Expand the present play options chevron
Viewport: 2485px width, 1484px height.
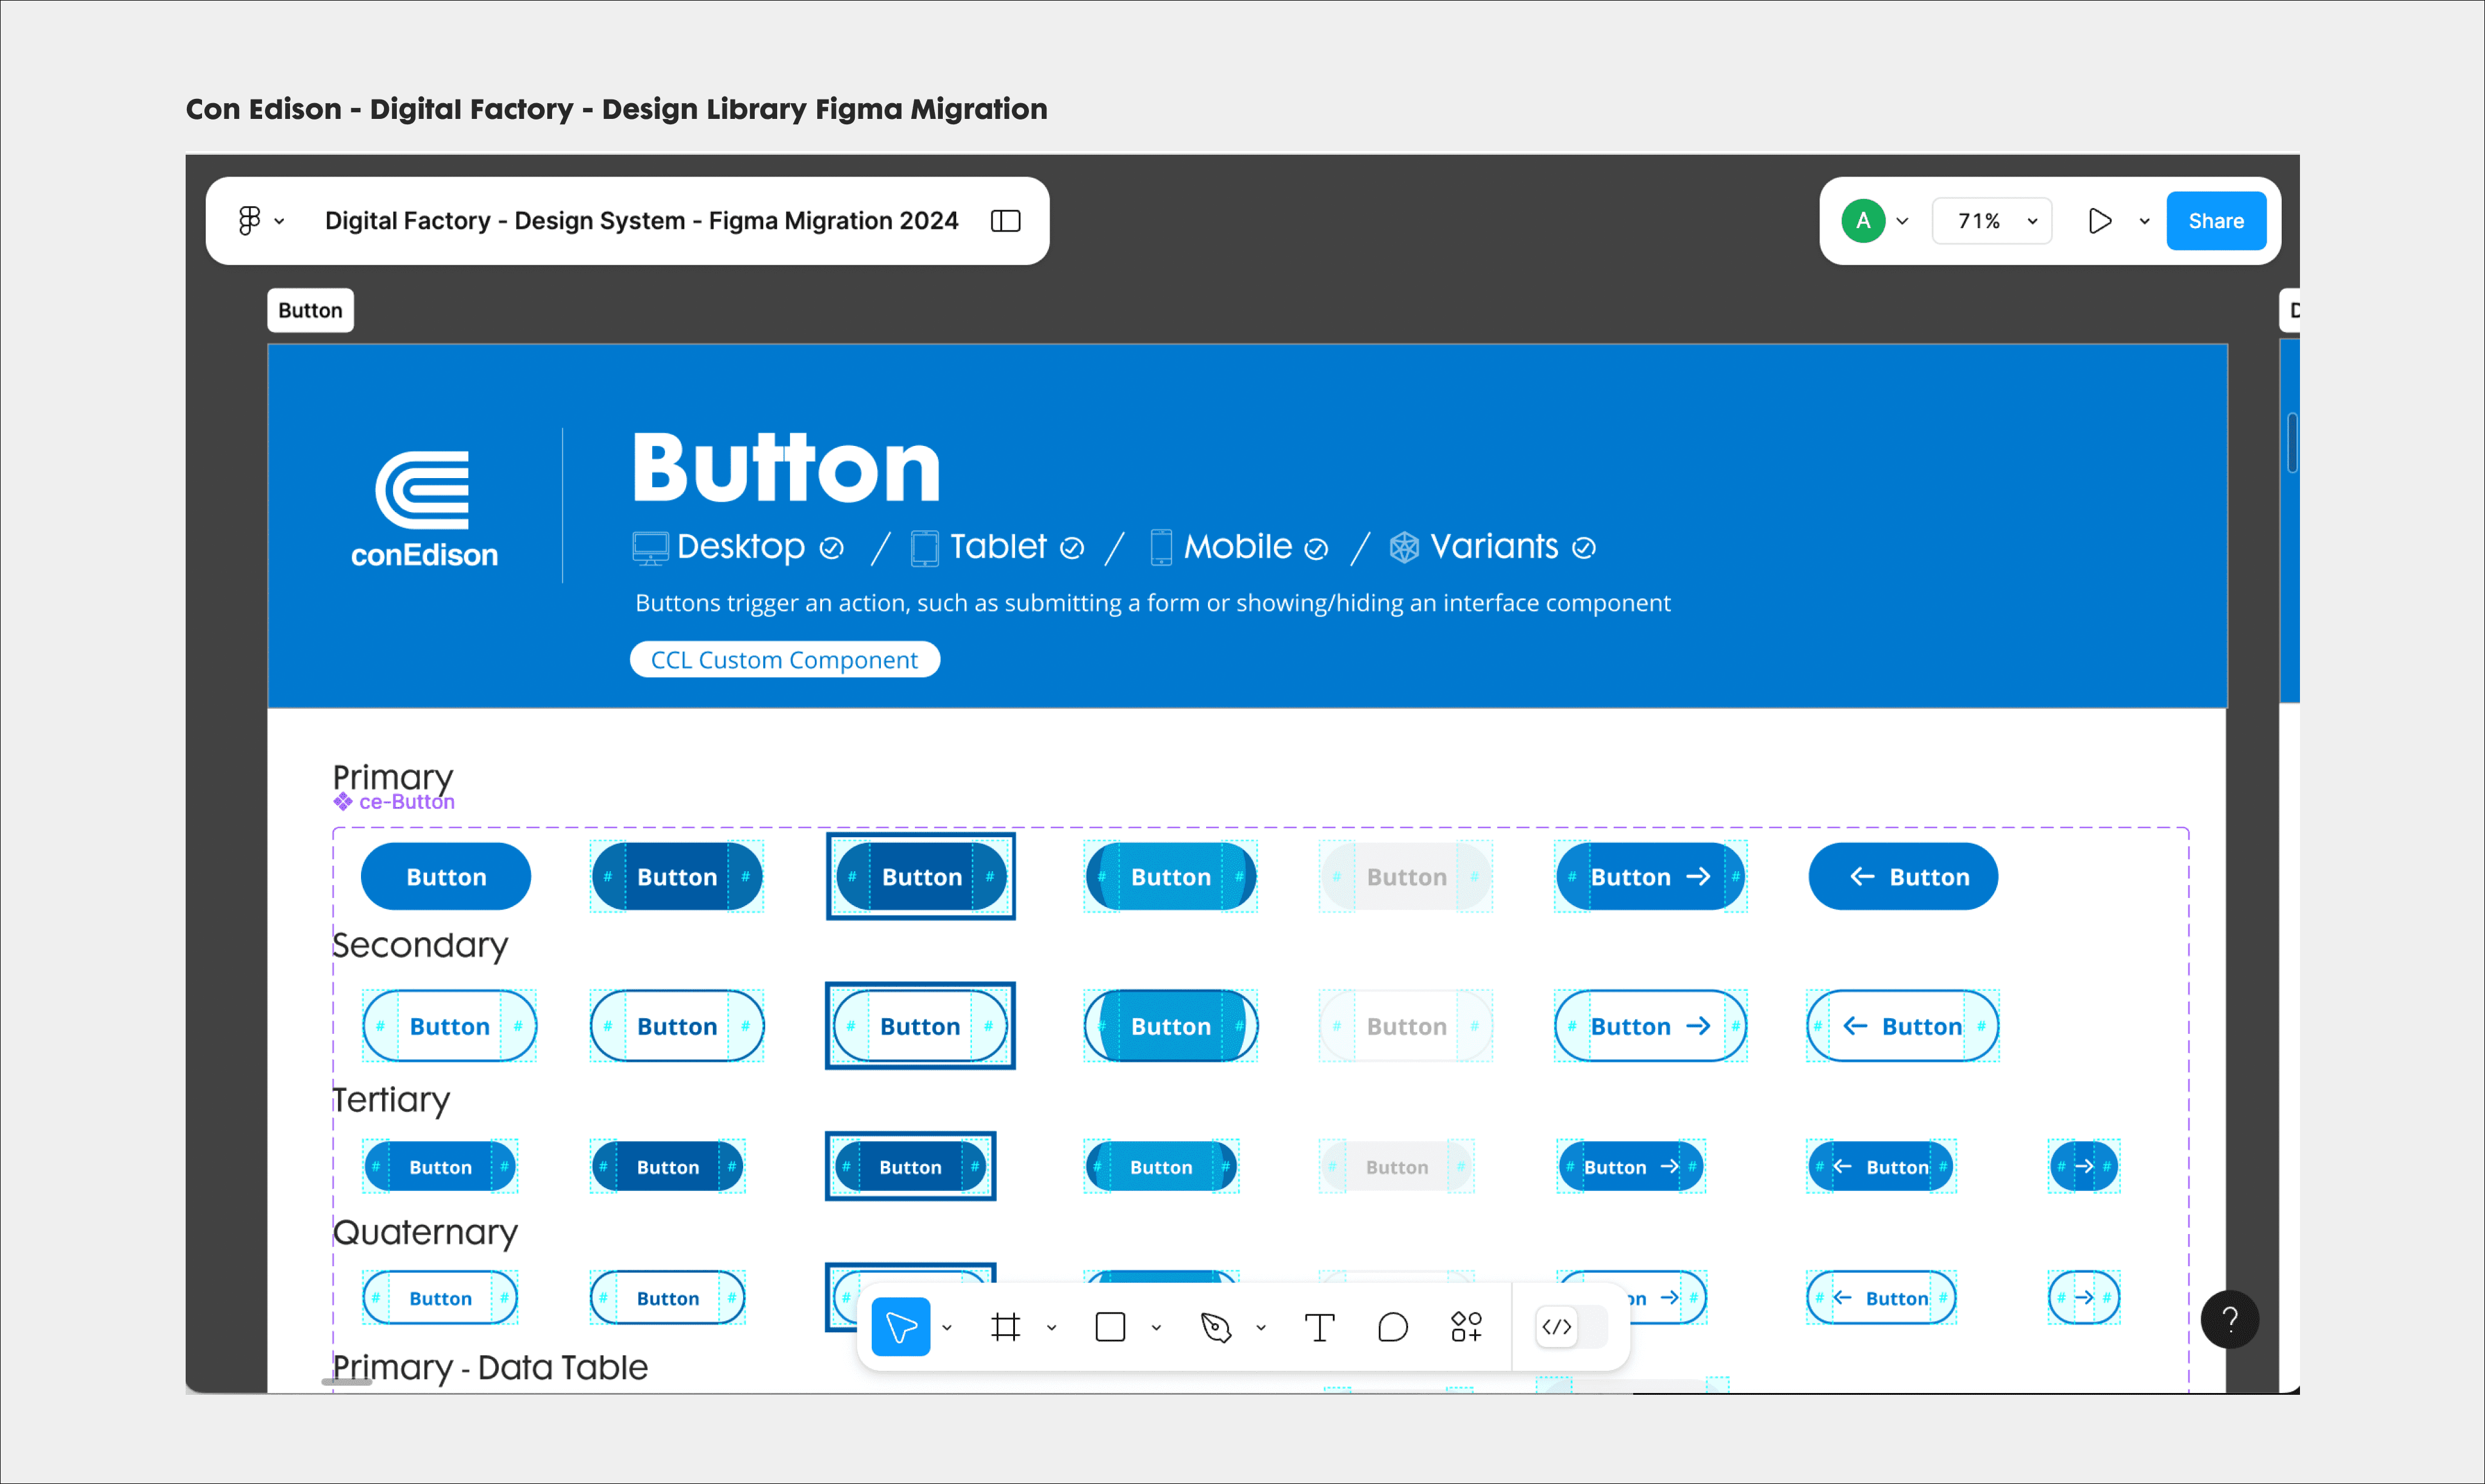point(2144,220)
